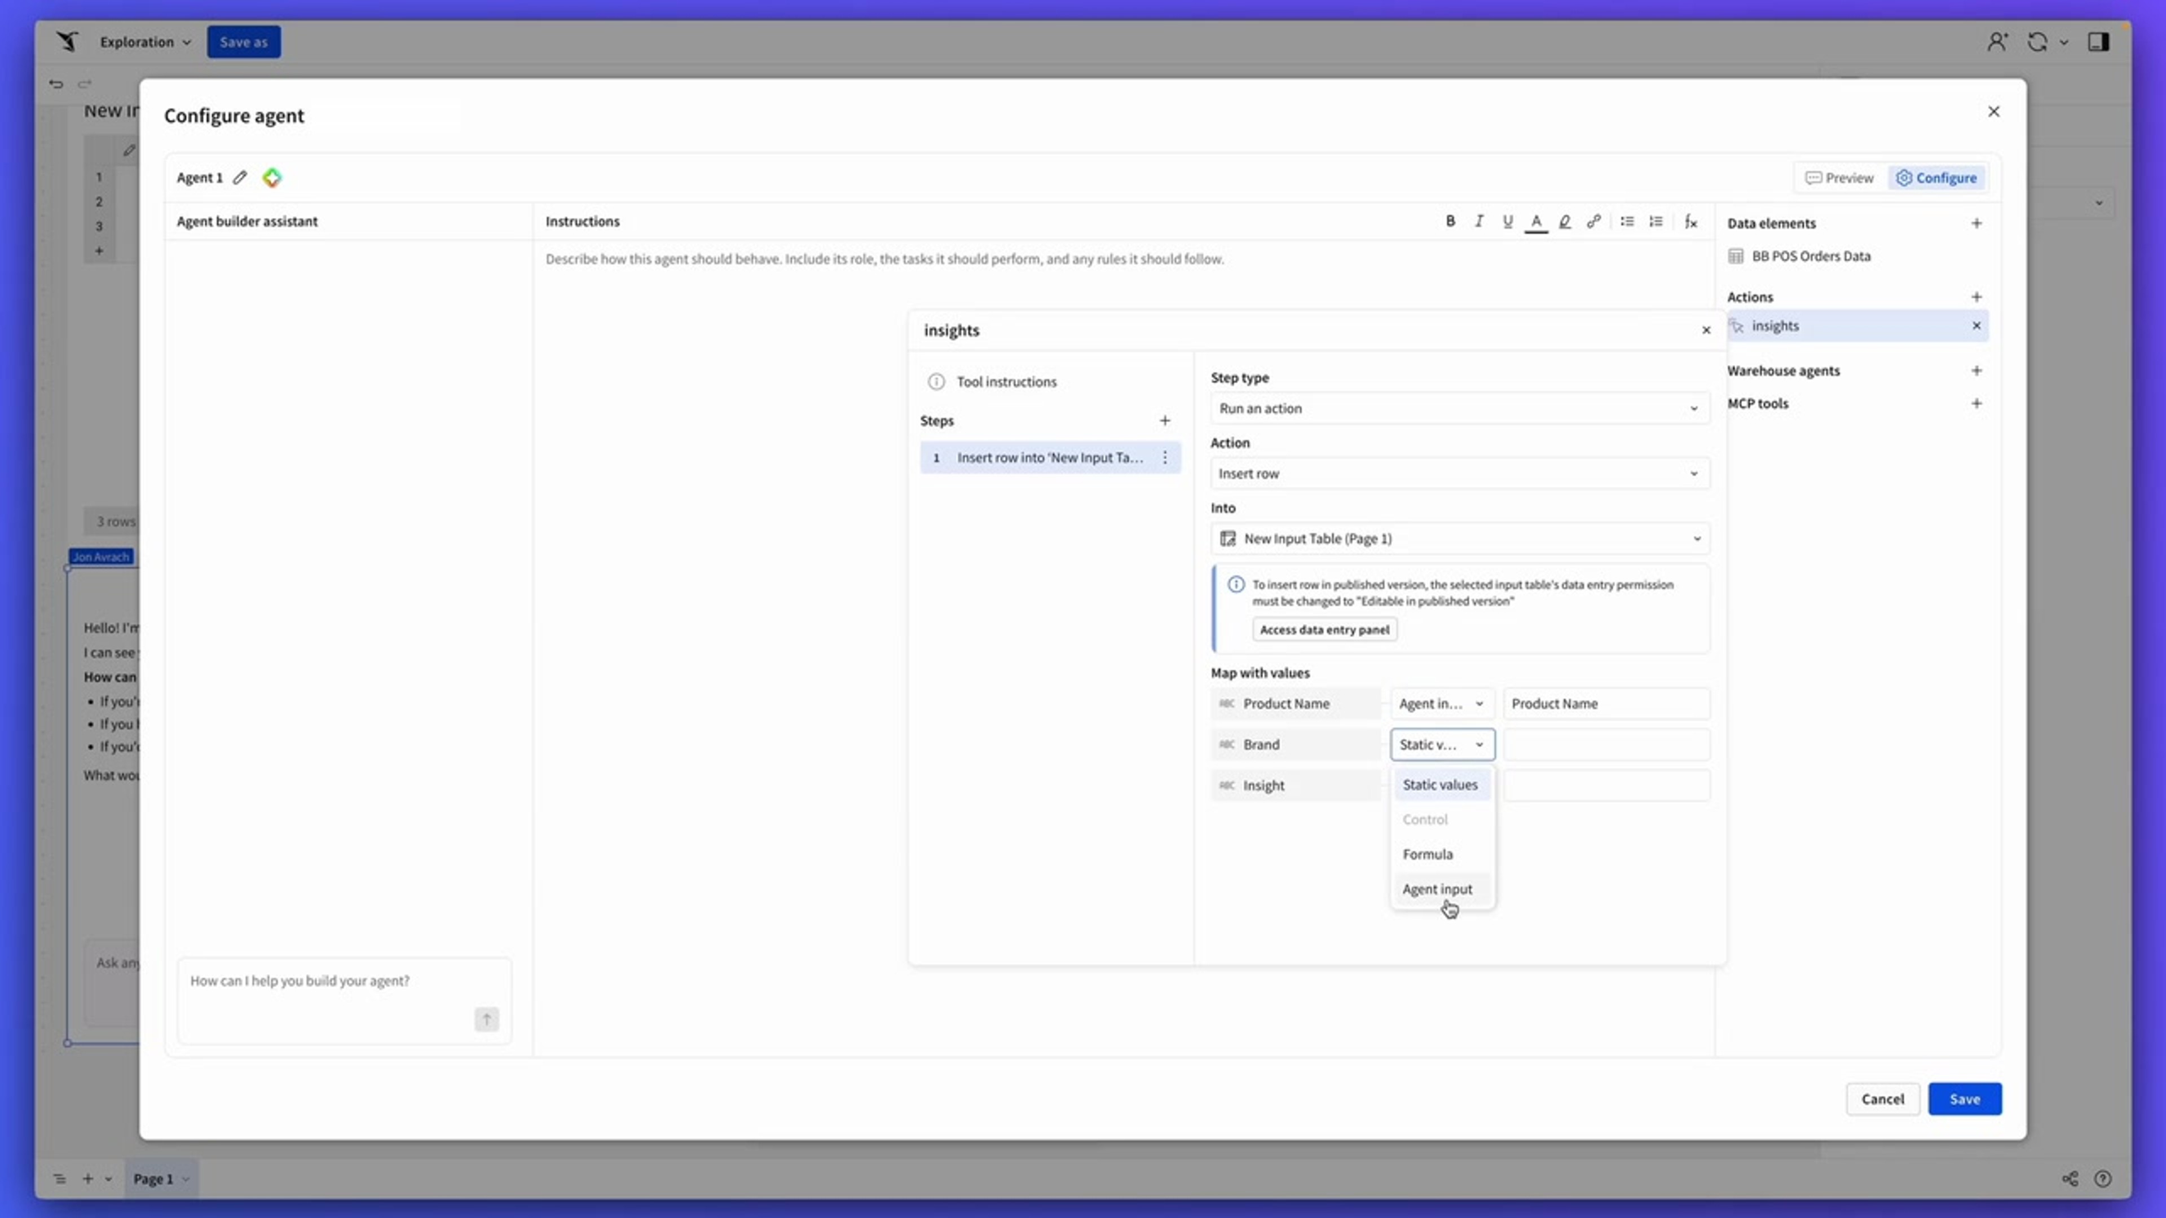Expand the Step type dropdown
This screenshot has width=2166, height=1218.
pyautogui.click(x=1460, y=408)
